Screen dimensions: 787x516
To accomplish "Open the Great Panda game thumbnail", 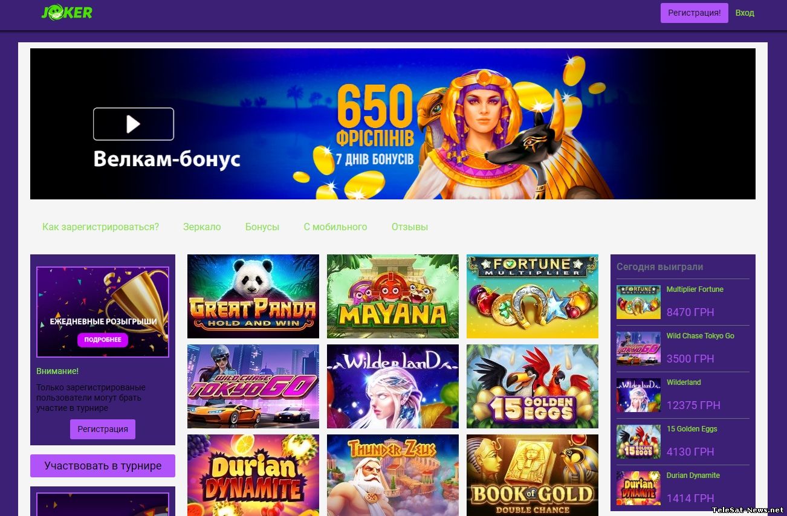I will [253, 296].
